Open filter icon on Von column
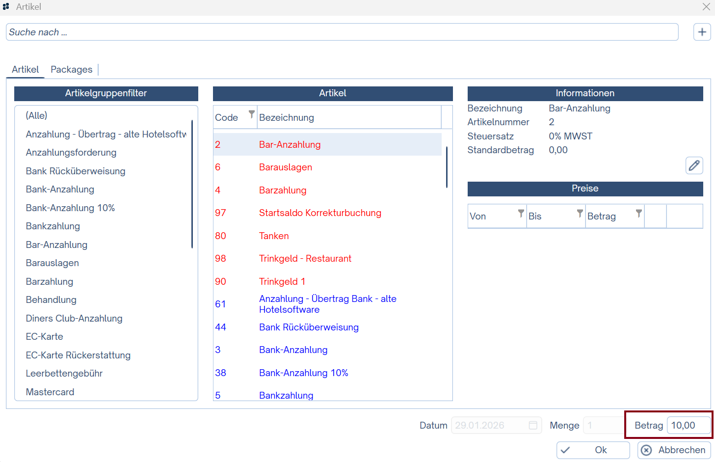This screenshot has width=715, height=462. (x=521, y=213)
